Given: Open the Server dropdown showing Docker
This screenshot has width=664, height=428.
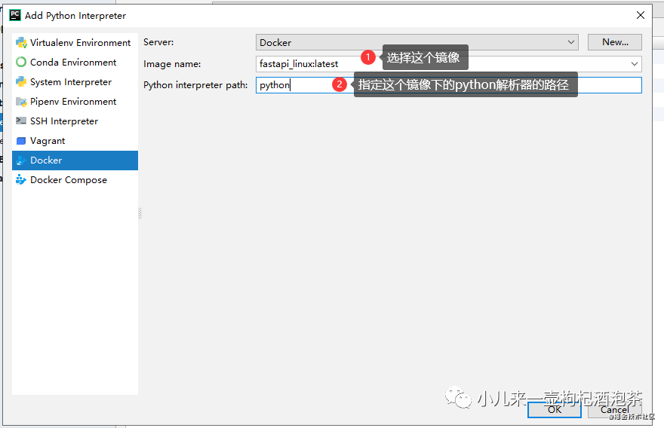Looking at the screenshot, I should [417, 42].
